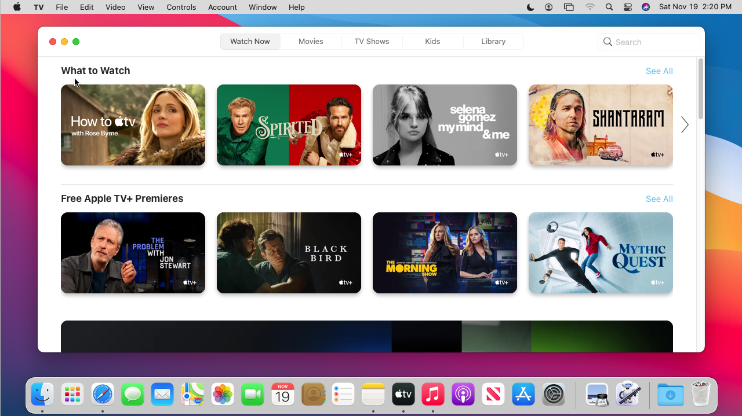
Task: Click See All for What to Watch
Action: 659,71
